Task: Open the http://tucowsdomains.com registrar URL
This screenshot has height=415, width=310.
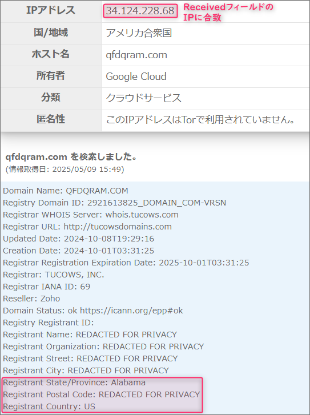Action: pyautogui.click(x=118, y=227)
